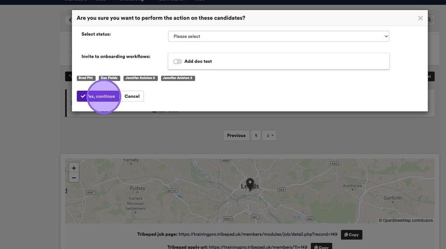Viewport: 446px width, 249px height.
Task: Copy the Tribepad job page URL
Action: [351, 235]
